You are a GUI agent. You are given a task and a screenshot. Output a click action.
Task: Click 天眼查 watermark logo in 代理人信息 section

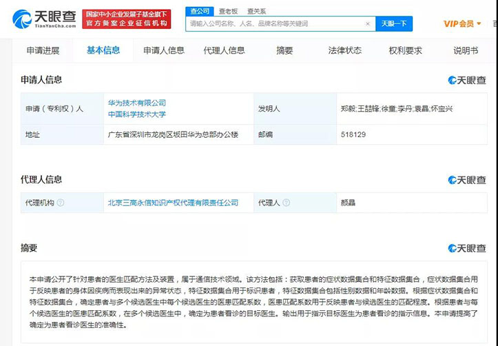[466, 180]
